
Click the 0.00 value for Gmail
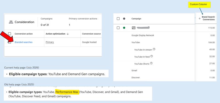point(213,70)
